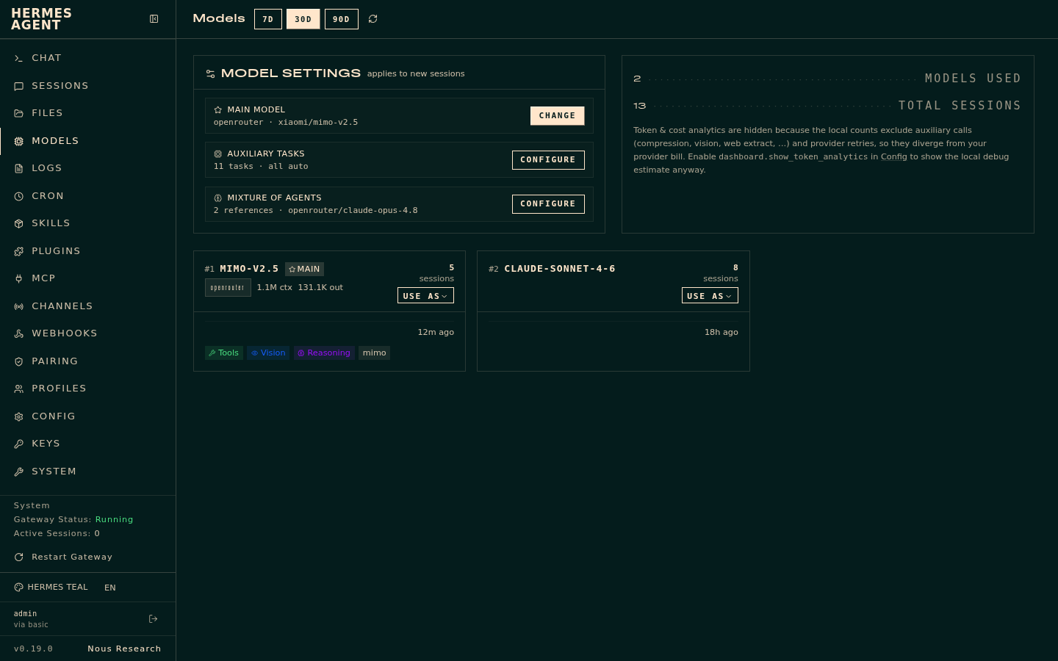The height and width of the screenshot is (661, 1058).
Task: Click the Logs document icon
Action: pos(19,168)
